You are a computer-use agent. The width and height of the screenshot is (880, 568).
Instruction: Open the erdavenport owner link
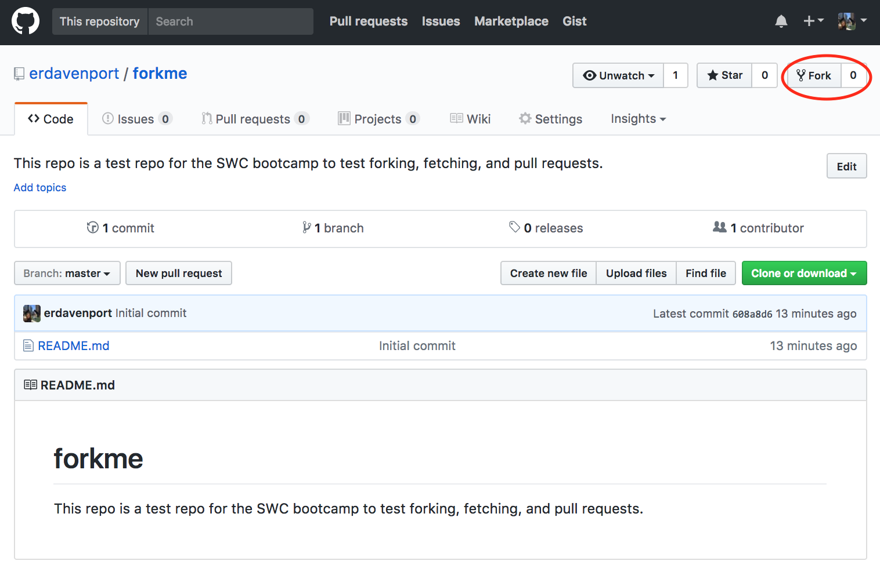click(74, 74)
